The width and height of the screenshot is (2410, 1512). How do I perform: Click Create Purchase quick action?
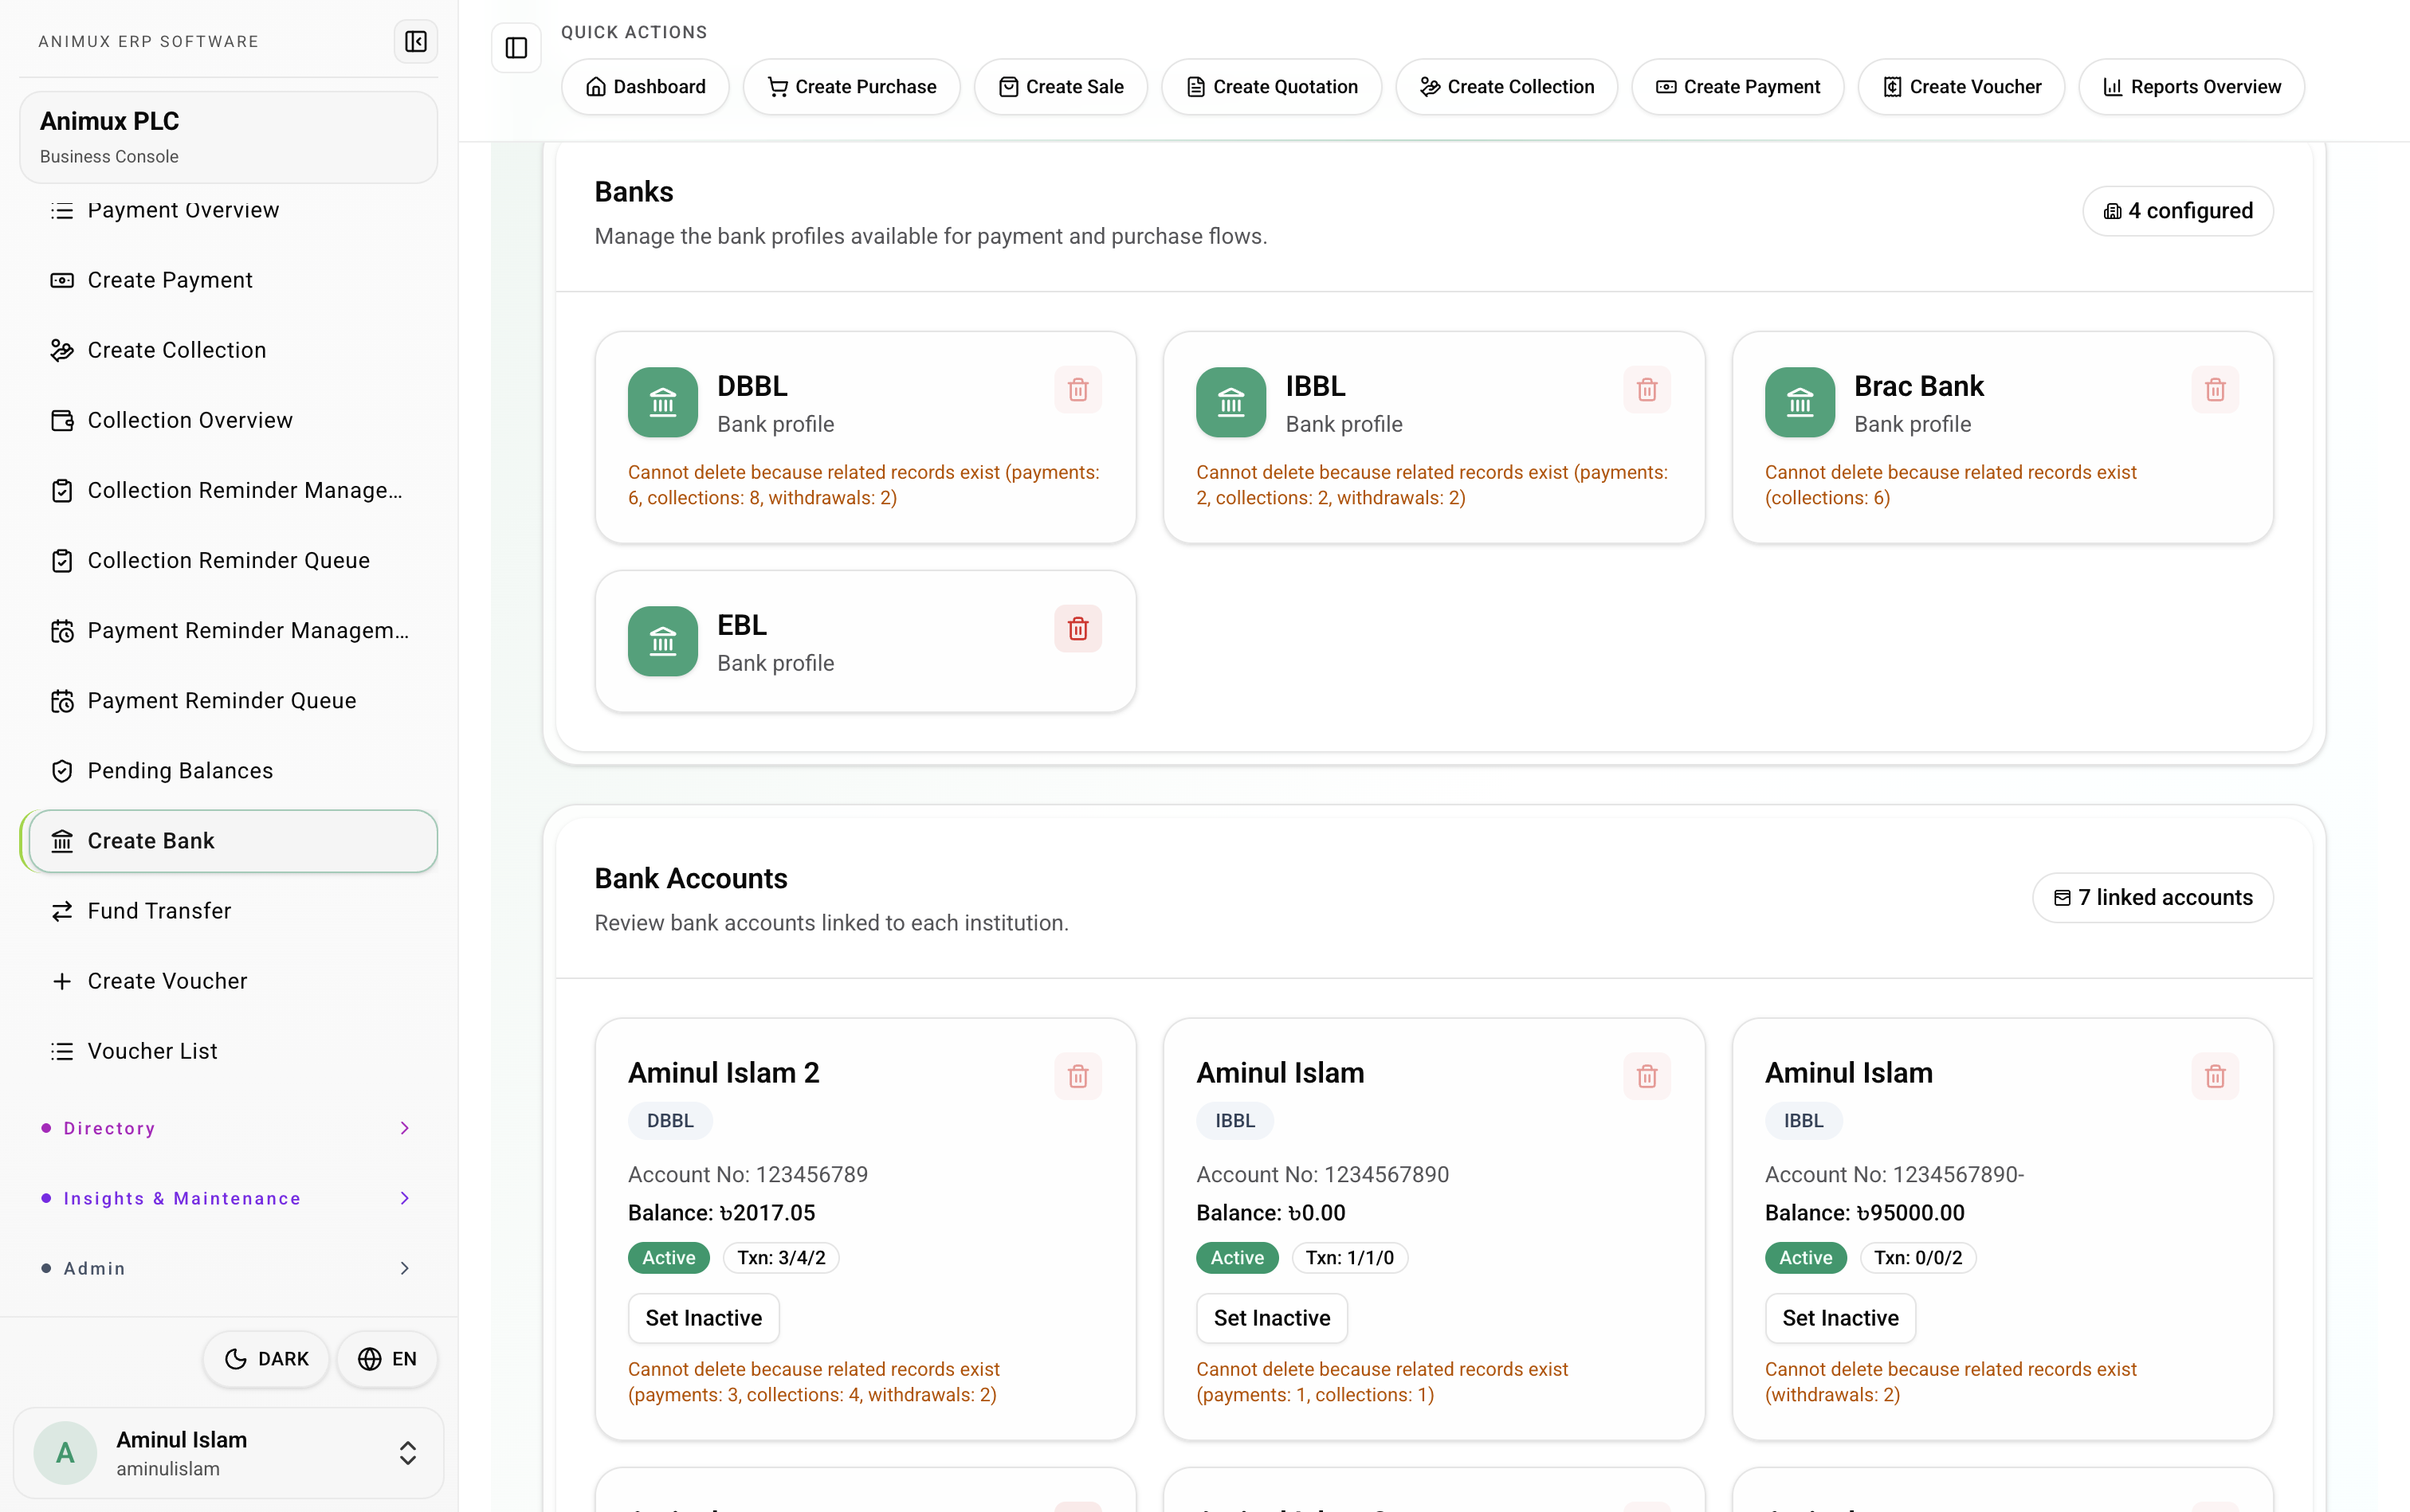(851, 87)
